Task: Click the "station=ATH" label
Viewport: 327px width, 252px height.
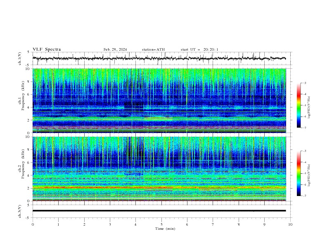Action: pyautogui.click(x=153, y=49)
